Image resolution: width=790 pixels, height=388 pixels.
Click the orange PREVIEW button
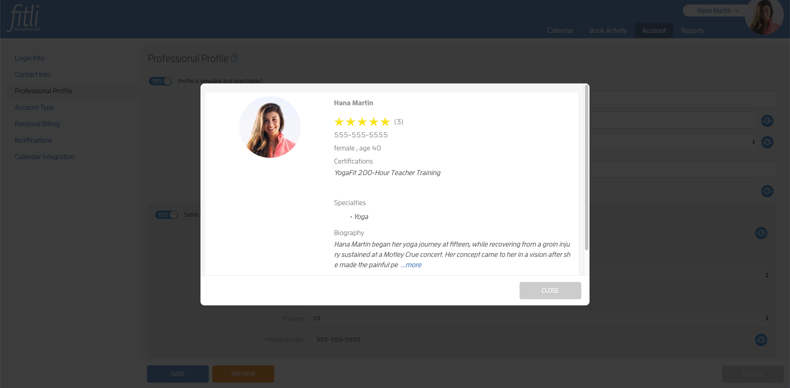coord(243,374)
